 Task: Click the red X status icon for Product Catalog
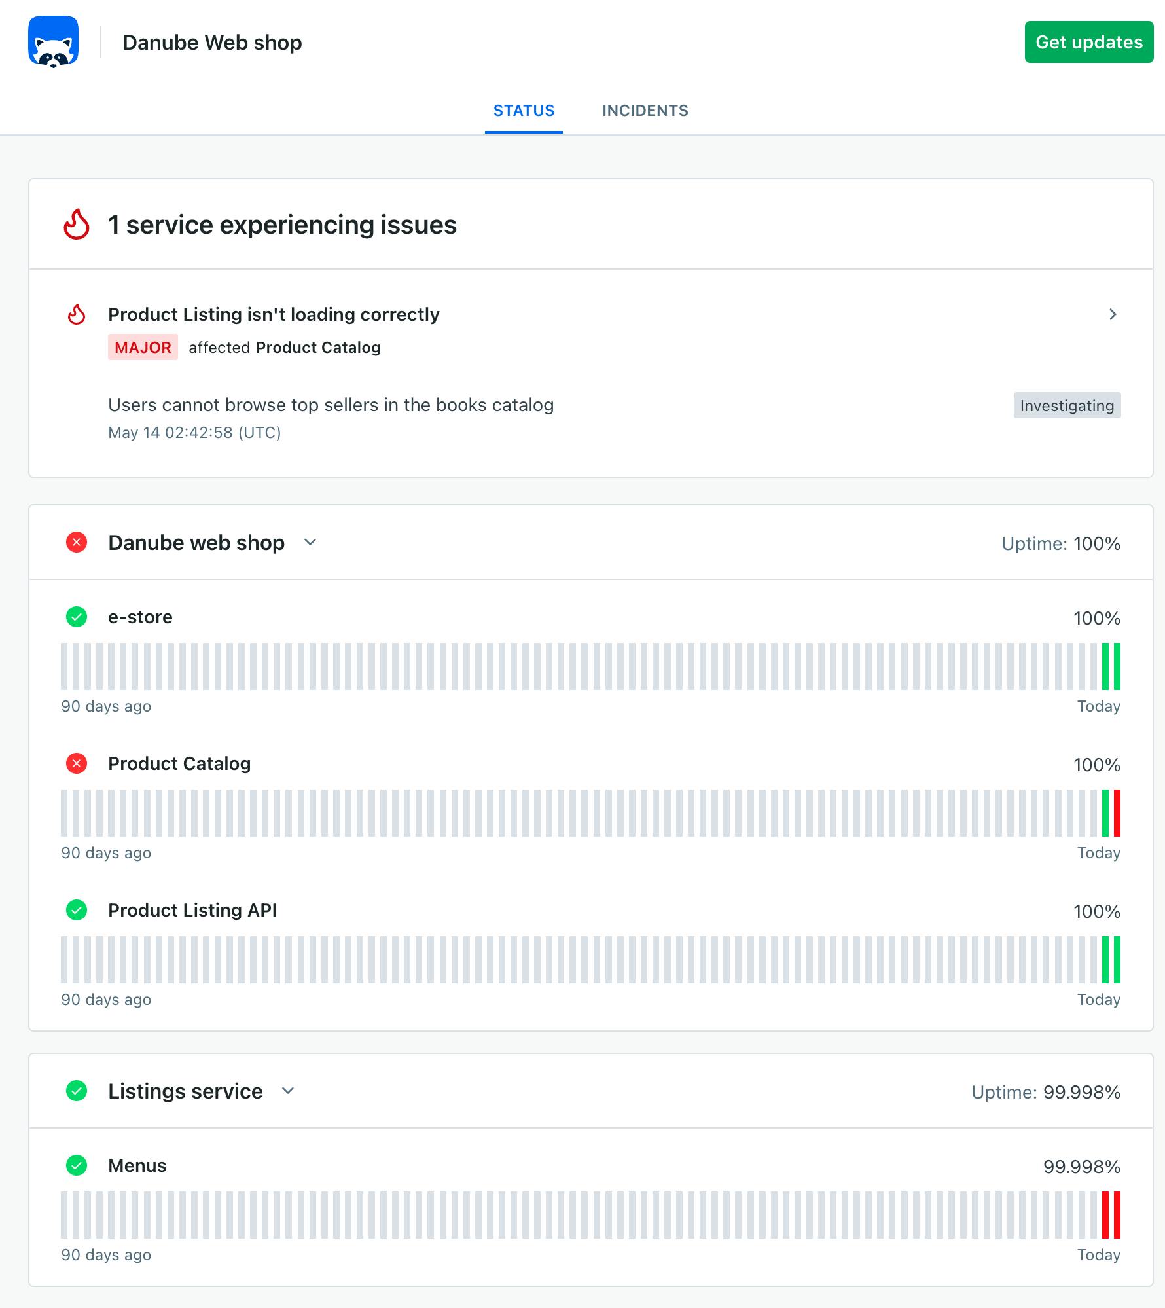[77, 763]
